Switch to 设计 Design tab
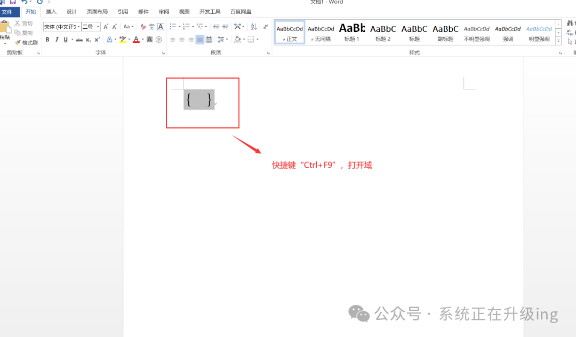 [x=71, y=12]
